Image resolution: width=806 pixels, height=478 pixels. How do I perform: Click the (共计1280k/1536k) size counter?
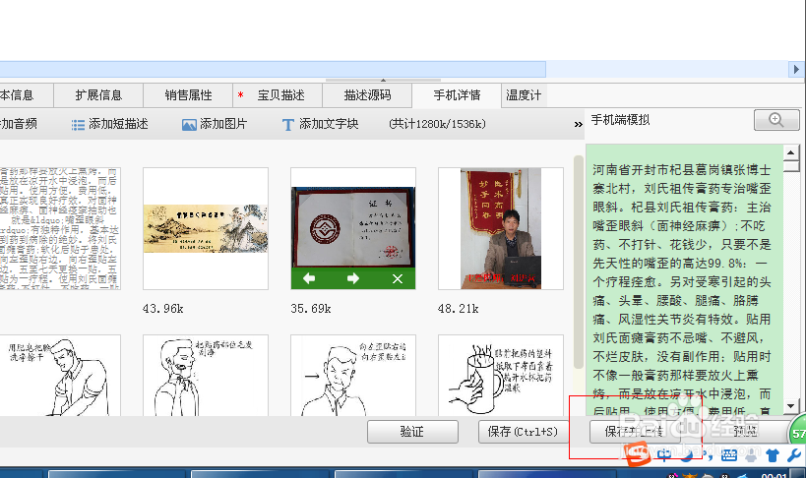[437, 124]
